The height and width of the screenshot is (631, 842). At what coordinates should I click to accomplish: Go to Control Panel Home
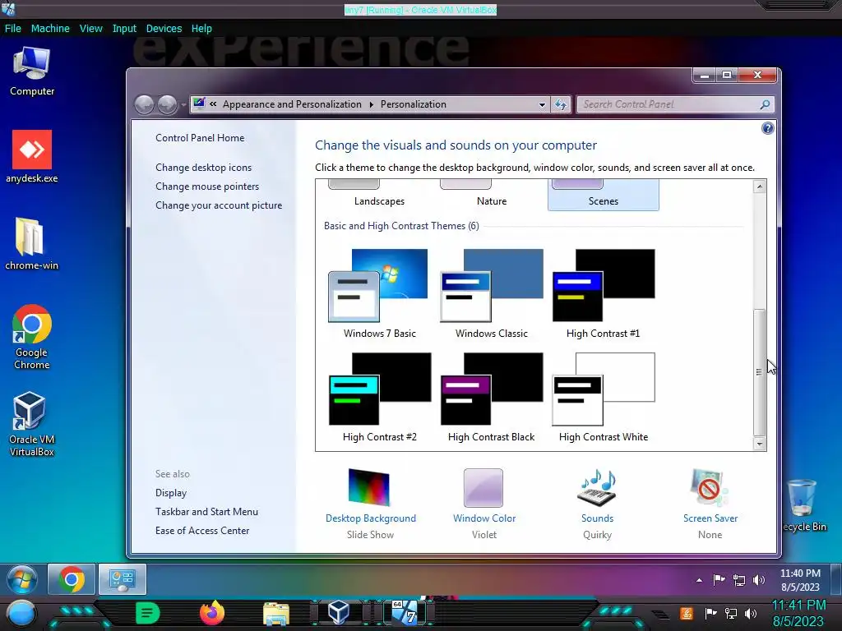[x=200, y=138]
